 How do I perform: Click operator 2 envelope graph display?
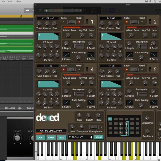coord(111,36)
